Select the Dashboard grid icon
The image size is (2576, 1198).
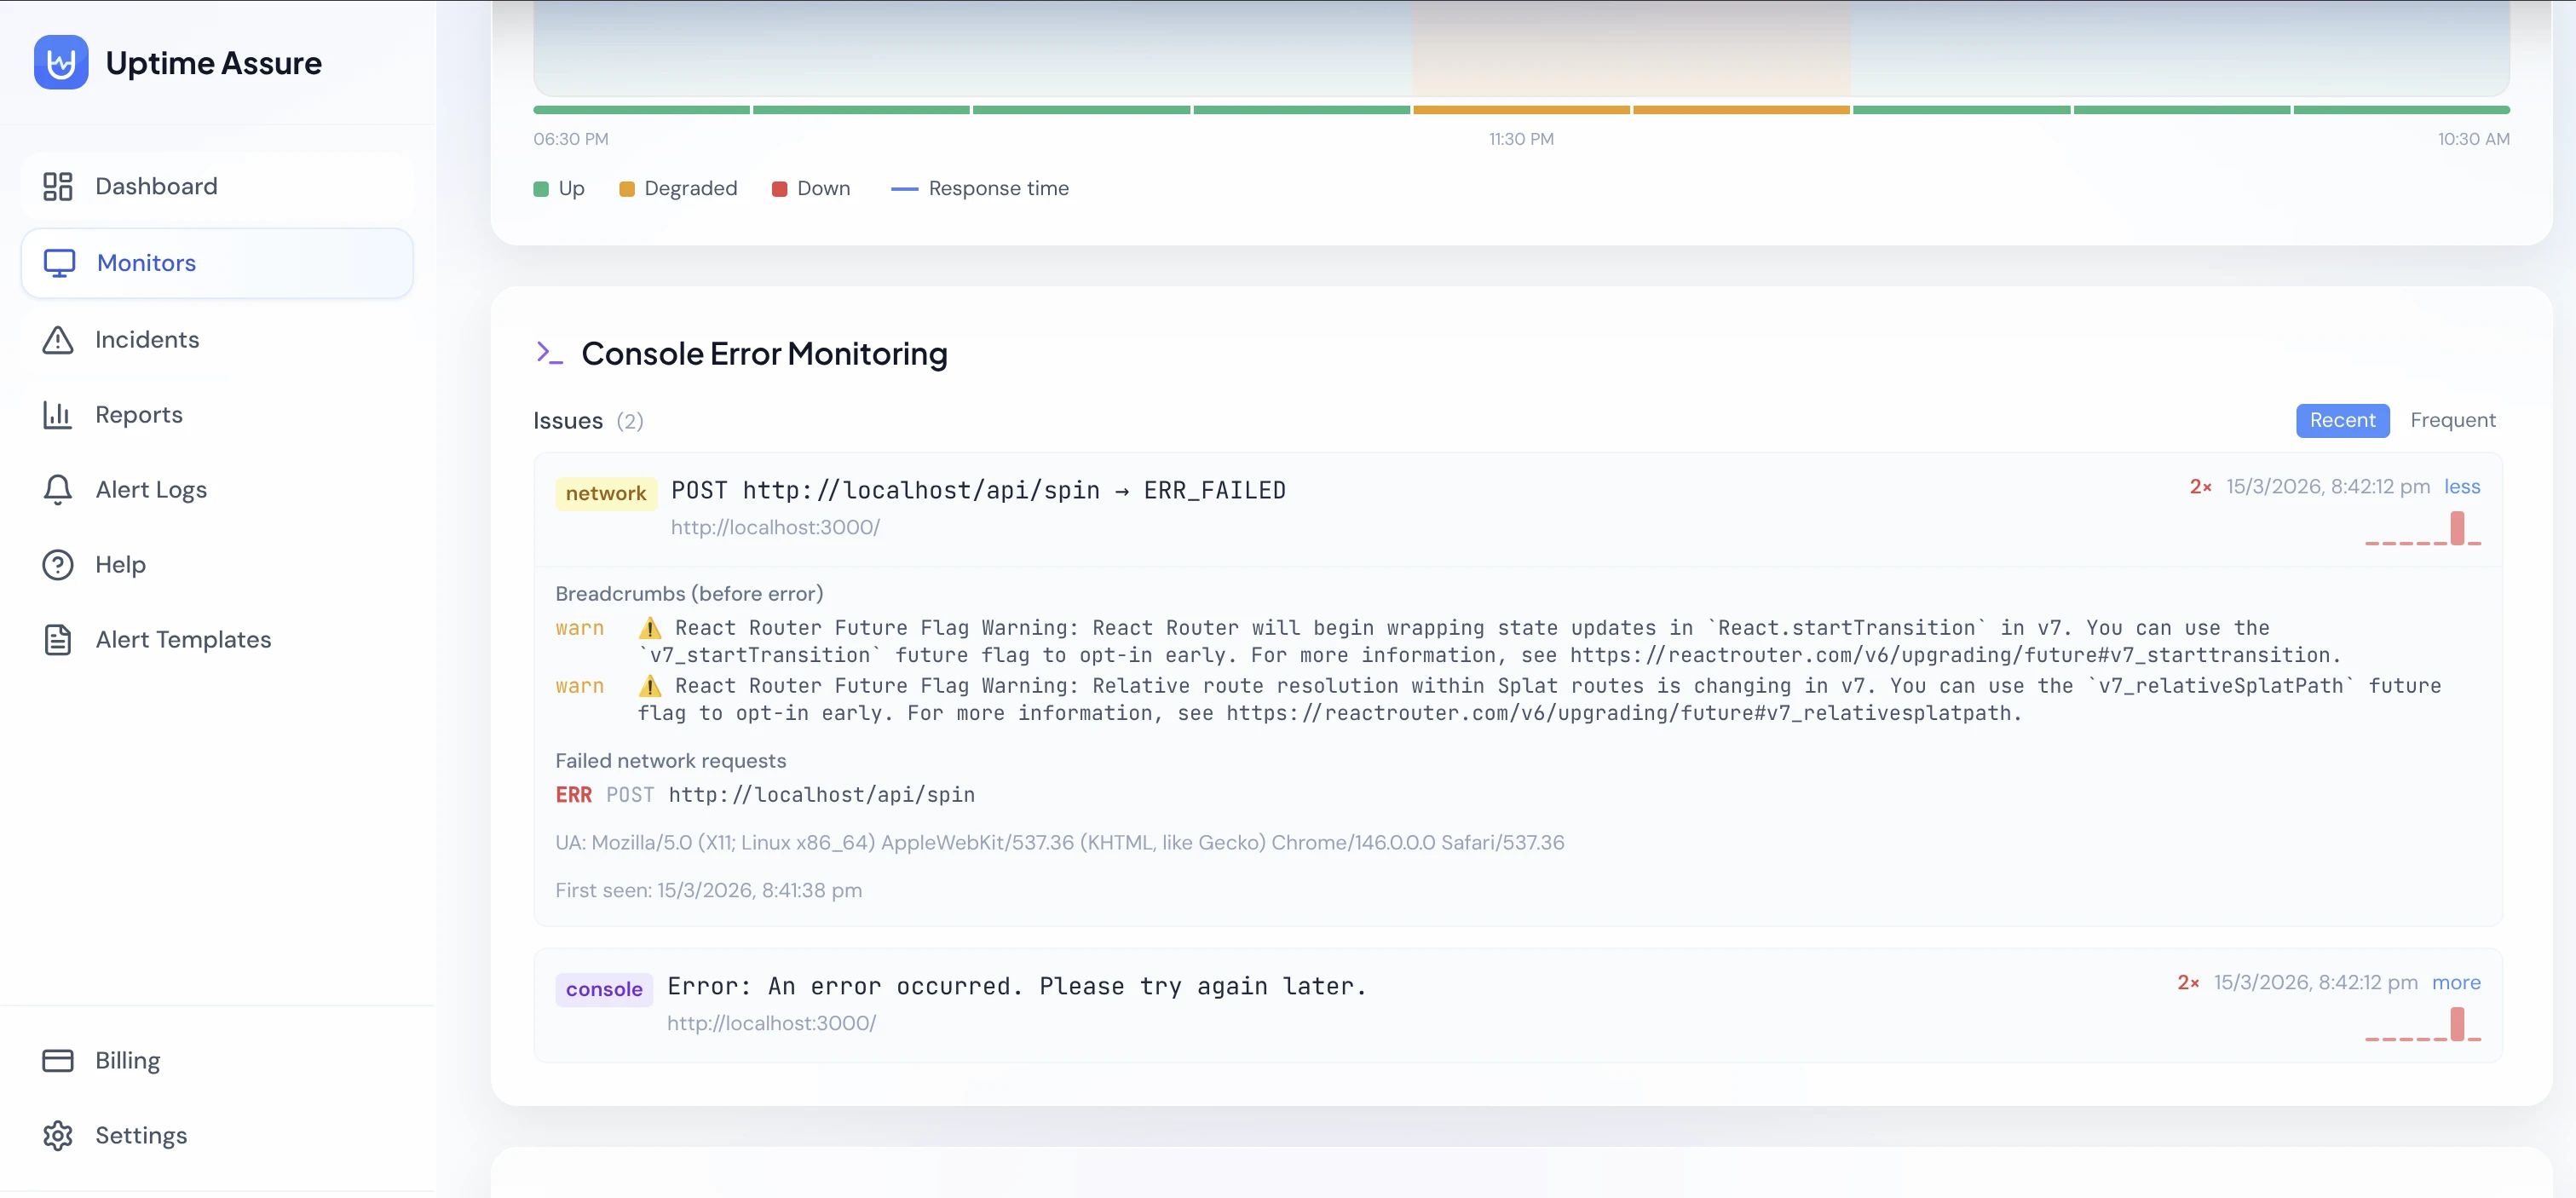(57, 185)
